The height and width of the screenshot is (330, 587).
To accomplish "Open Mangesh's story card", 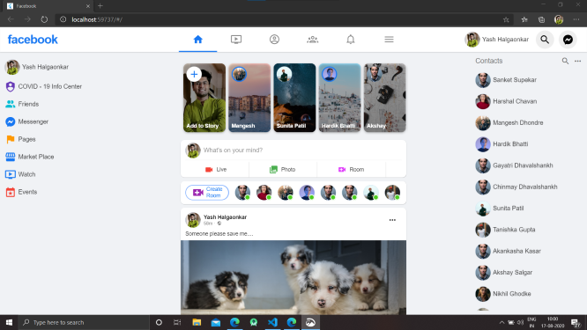I will tap(249, 98).
